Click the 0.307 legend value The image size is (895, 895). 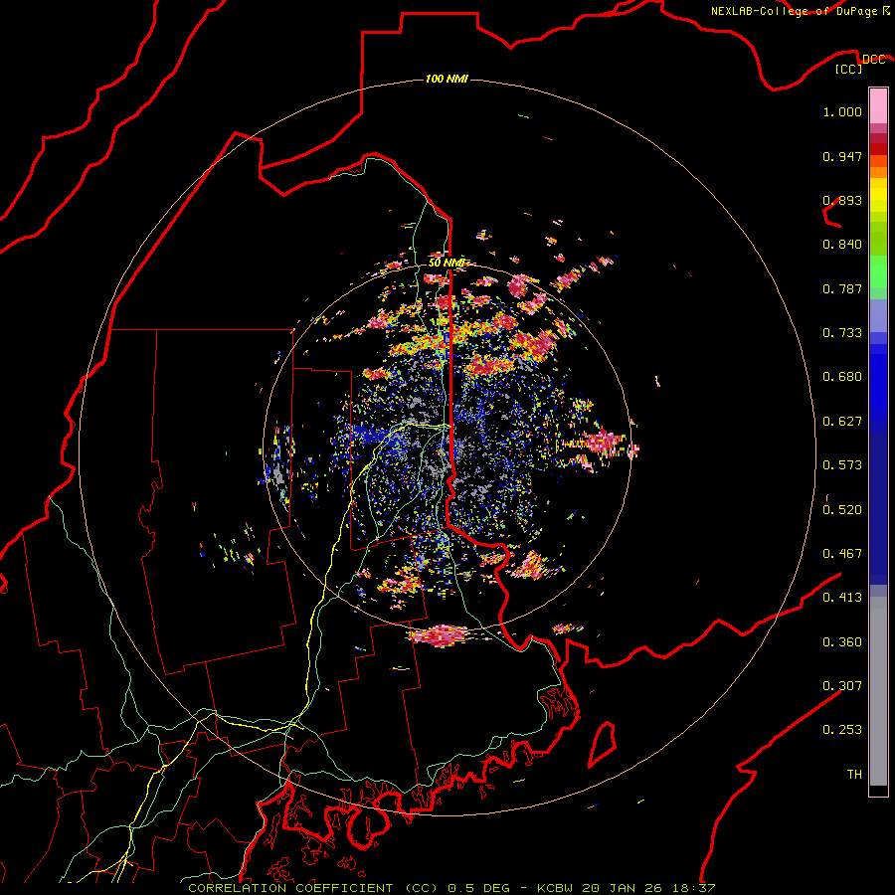842,686
